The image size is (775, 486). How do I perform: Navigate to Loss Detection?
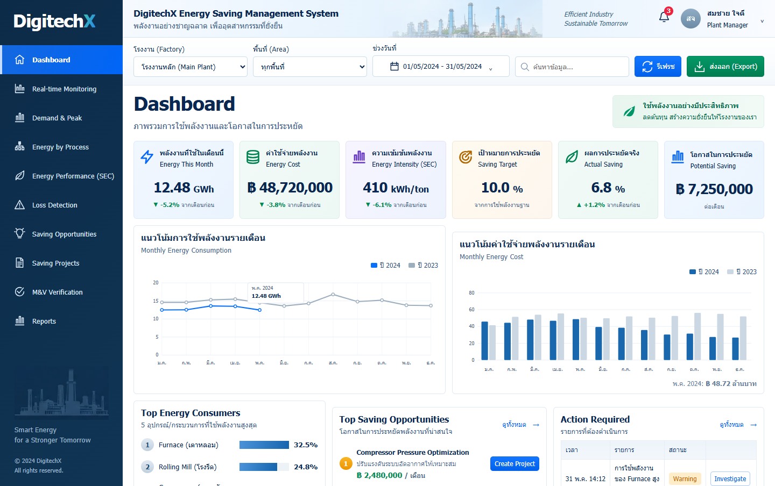pyautogui.click(x=61, y=205)
